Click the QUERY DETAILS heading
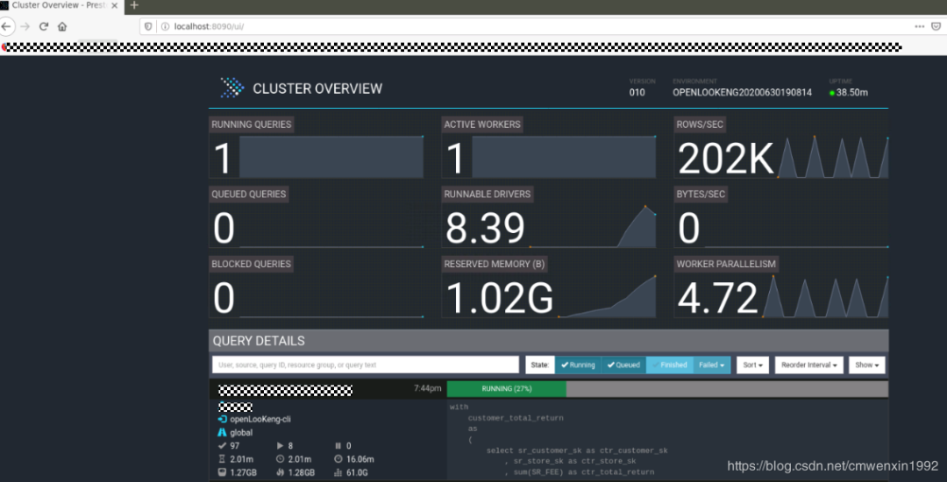Screen dimensions: 947x482 259,341
